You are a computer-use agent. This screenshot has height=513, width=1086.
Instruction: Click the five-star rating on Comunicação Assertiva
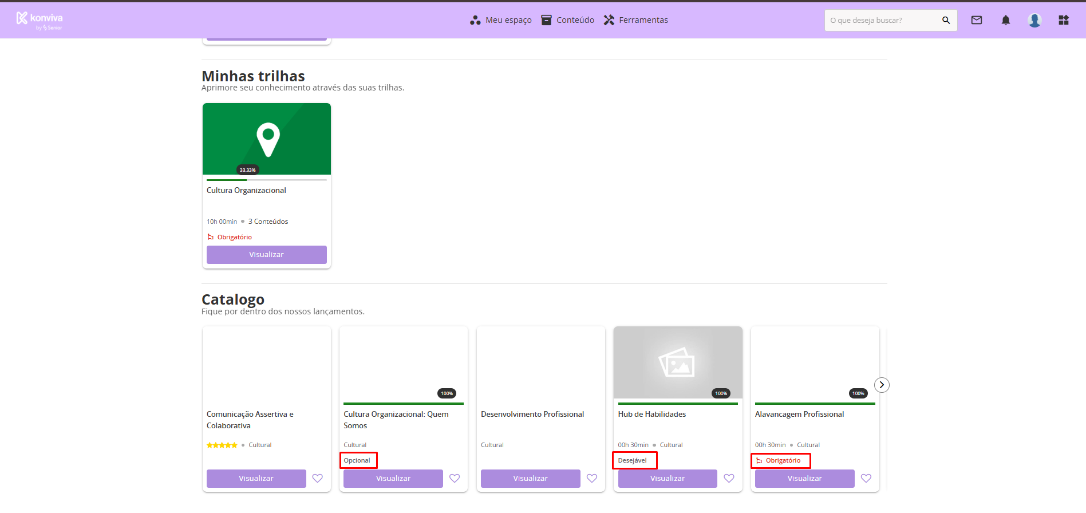click(222, 445)
